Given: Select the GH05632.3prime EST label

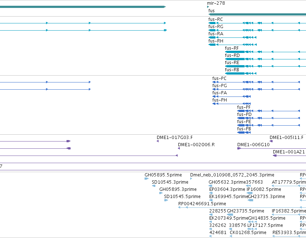Looking at the screenshot, I should (x=227, y=182).
